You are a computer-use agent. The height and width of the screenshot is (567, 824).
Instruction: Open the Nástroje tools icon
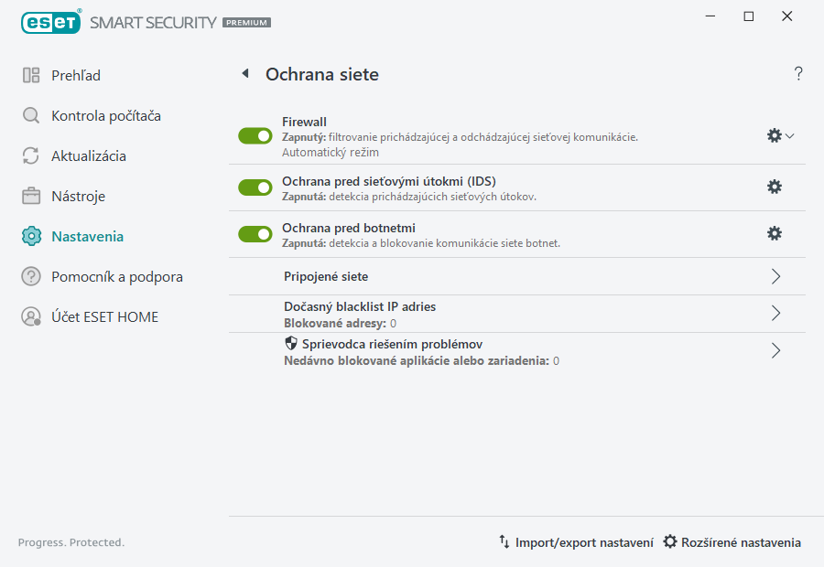tap(32, 196)
